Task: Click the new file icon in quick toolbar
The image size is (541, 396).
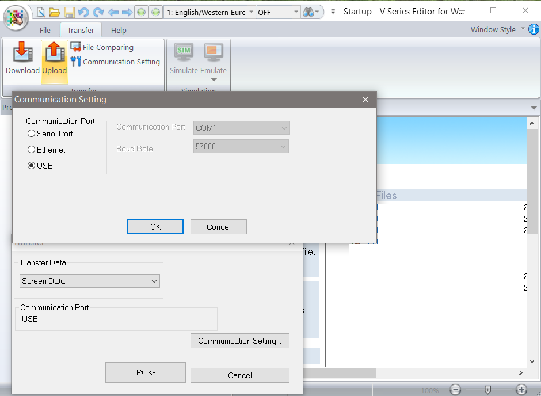Action: click(41, 12)
